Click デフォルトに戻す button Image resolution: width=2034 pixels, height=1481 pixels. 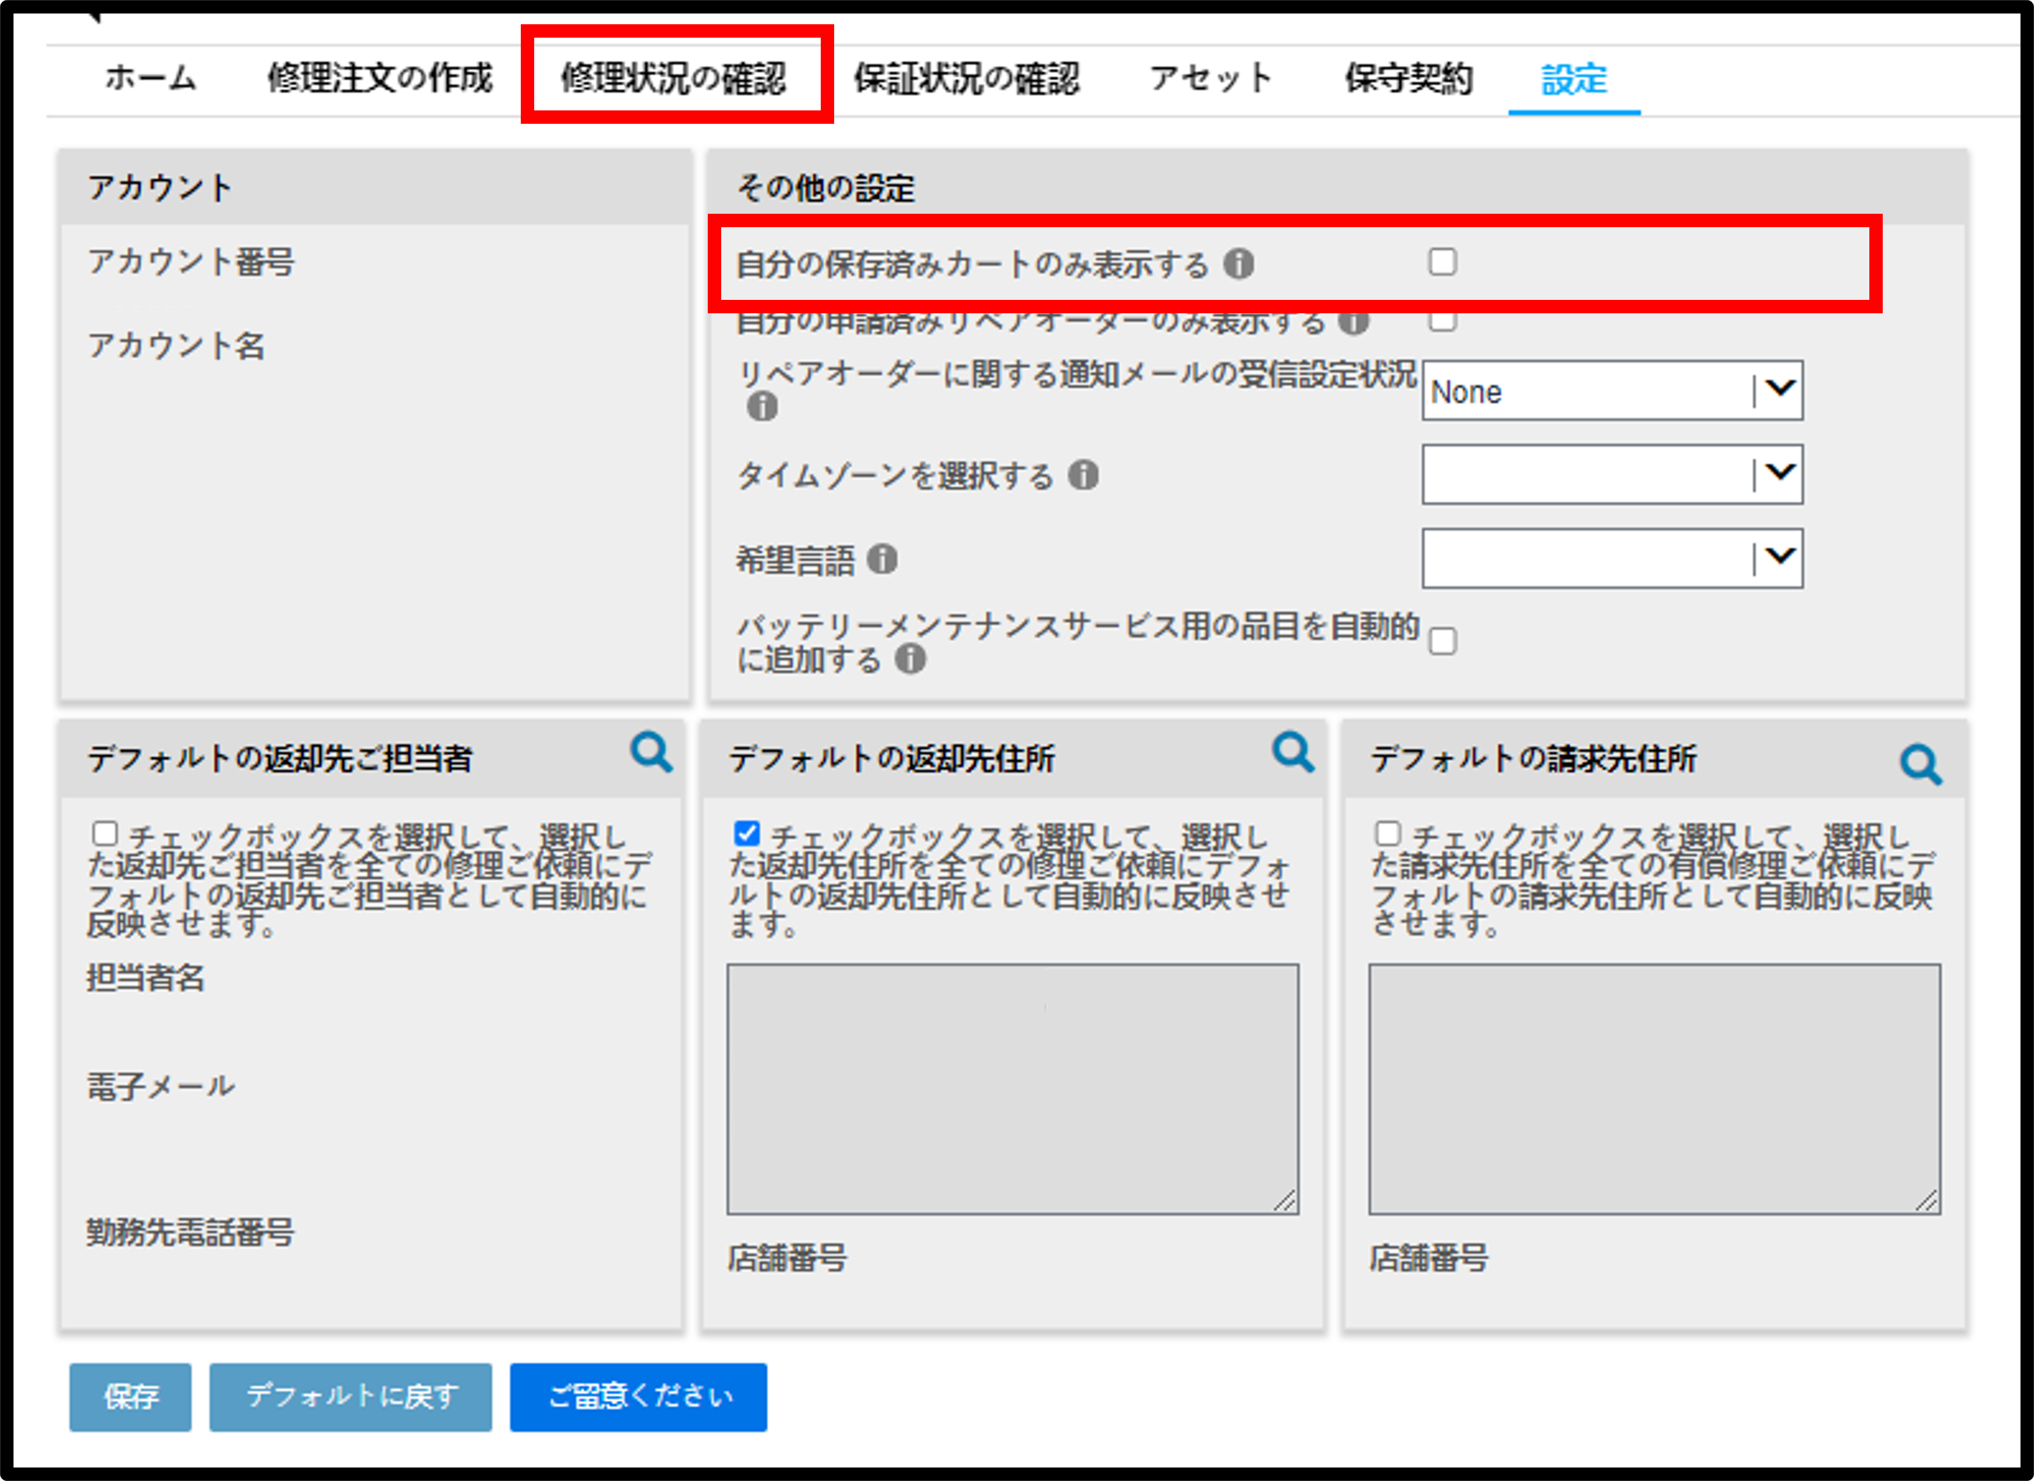coord(350,1397)
